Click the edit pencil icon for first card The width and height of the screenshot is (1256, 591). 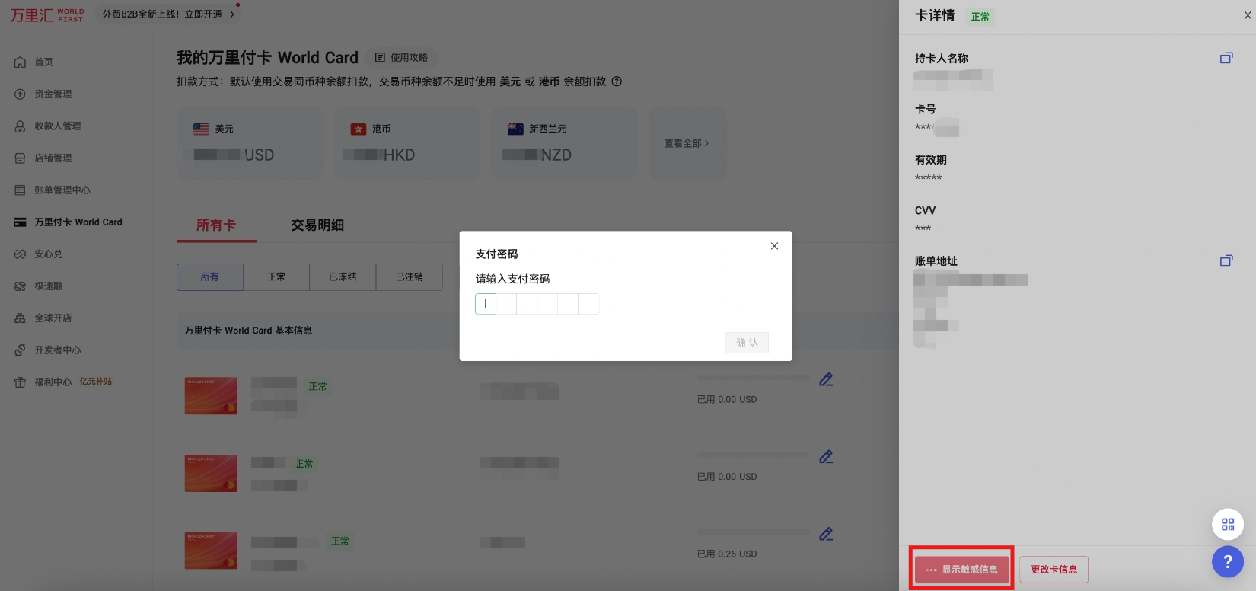826,379
